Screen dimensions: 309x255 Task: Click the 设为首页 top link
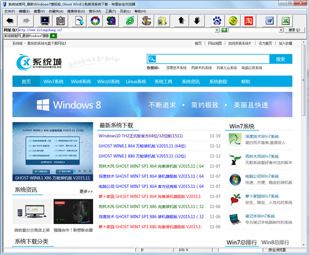pyautogui.click(x=265, y=43)
